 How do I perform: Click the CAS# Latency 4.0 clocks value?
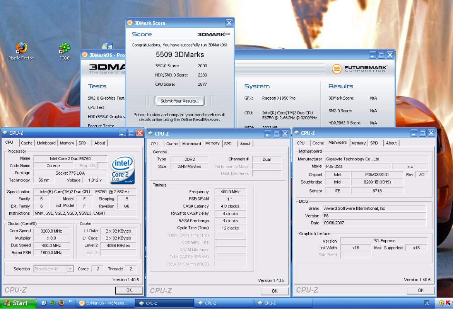pyautogui.click(x=230, y=206)
